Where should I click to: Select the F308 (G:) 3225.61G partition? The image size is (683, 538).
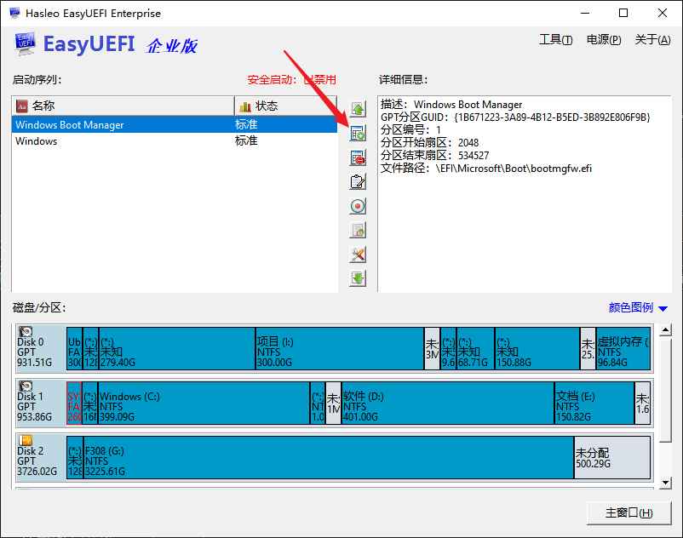click(329, 457)
